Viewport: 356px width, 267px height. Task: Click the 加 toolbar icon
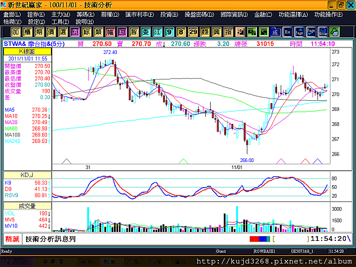click(15, 32)
